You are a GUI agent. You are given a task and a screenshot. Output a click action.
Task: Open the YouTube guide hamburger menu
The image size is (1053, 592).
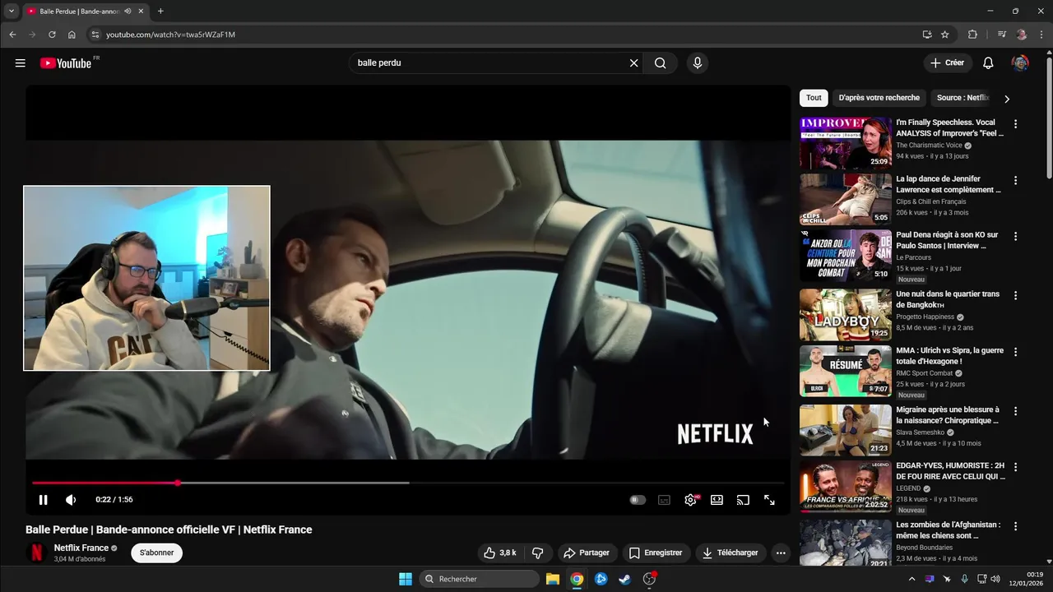click(20, 63)
